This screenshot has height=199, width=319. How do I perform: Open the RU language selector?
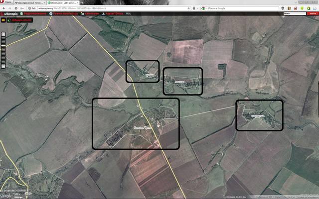[129, 13]
